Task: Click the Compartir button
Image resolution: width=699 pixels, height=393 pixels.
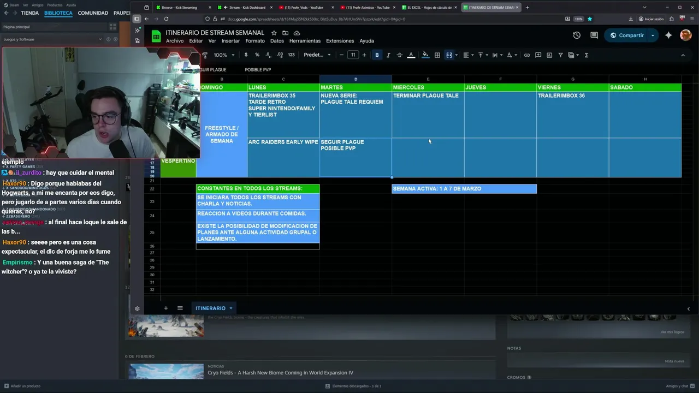Action: [x=626, y=35]
